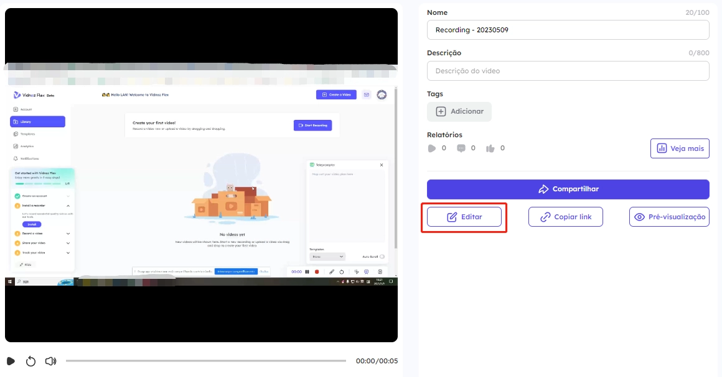Add a tag with the Adicionar button
This screenshot has width=722, height=377.
pyautogui.click(x=459, y=112)
